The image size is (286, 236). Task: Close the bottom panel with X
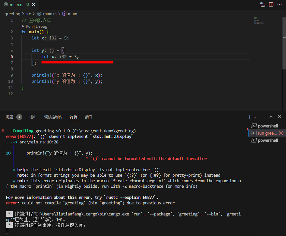click(x=279, y=117)
